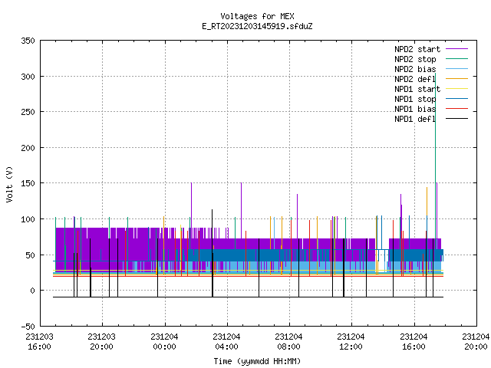Click the 300 y-axis tick label

[x=28, y=77]
